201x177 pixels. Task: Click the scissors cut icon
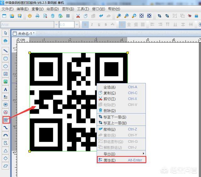coord(78,16)
